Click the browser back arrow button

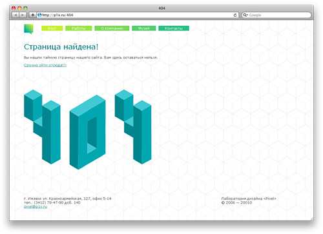coord(16,15)
